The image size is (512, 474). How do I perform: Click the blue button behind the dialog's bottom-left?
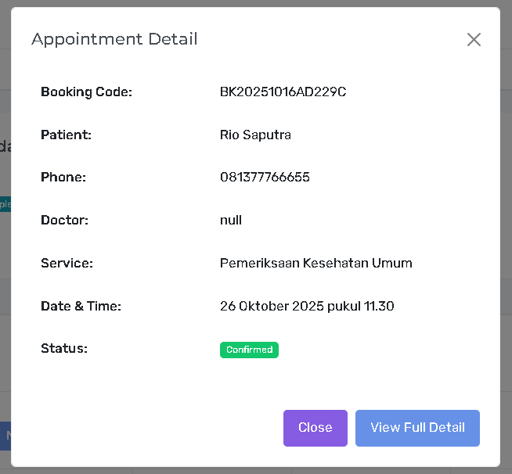5,435
